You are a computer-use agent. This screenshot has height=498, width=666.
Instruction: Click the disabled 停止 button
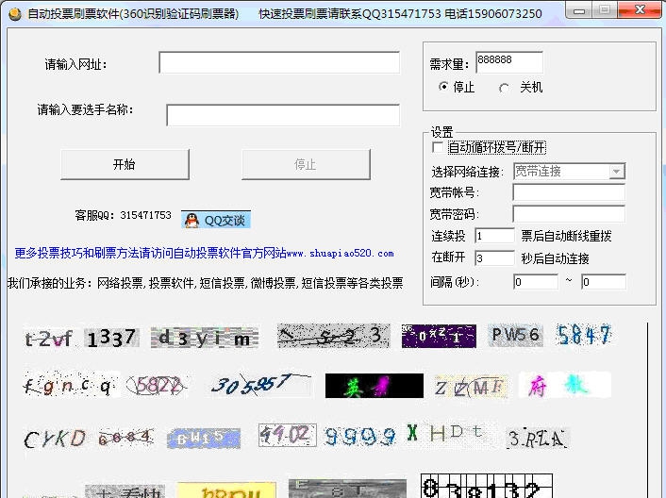pyautogui.click(x=306, y=164)
